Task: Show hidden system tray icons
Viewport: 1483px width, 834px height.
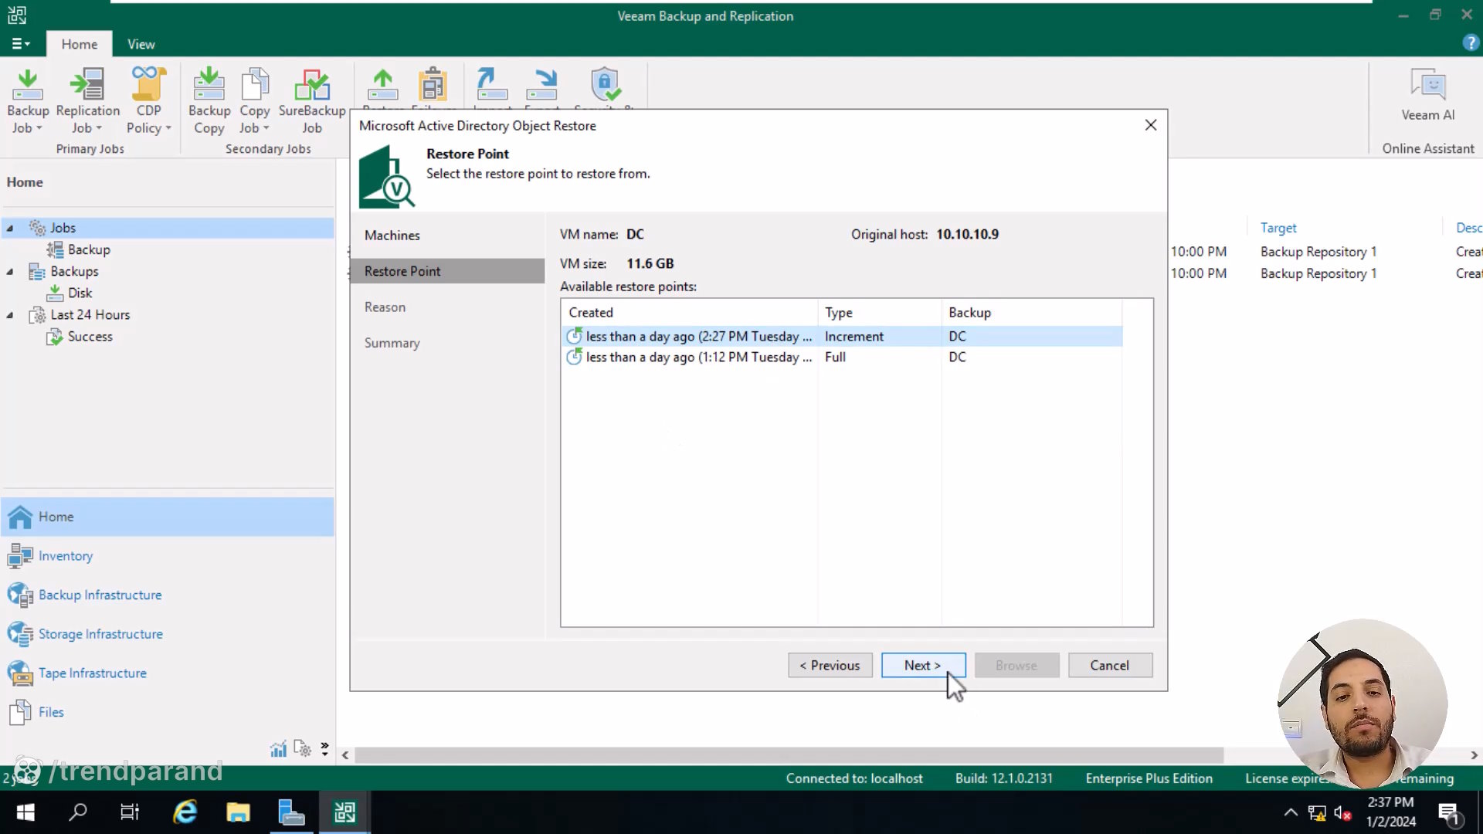Action: pos(1291,812)
